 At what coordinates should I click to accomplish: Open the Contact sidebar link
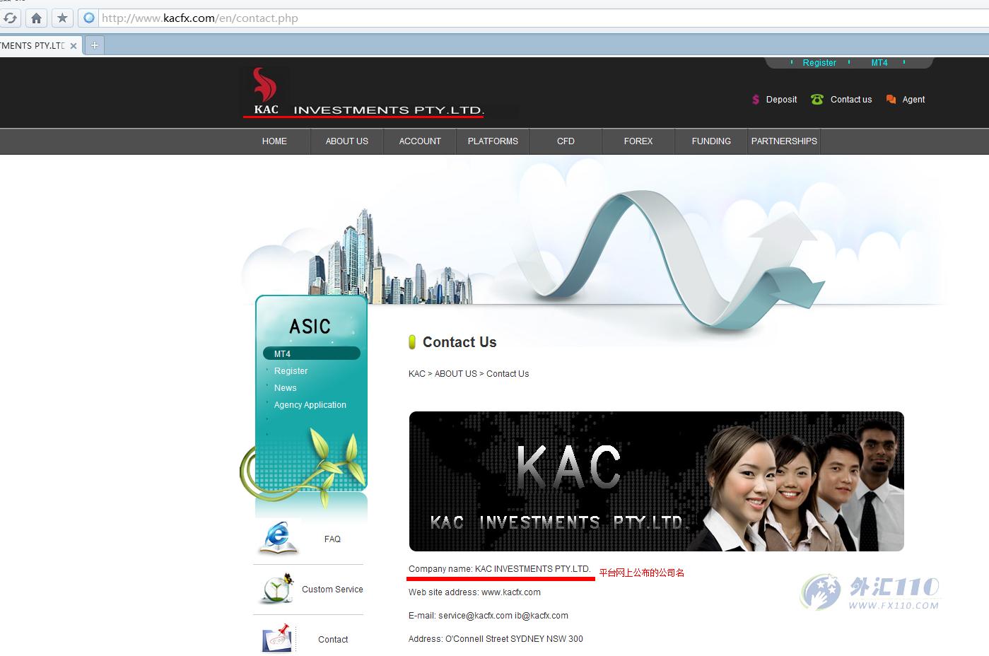(x=333, y=640)
